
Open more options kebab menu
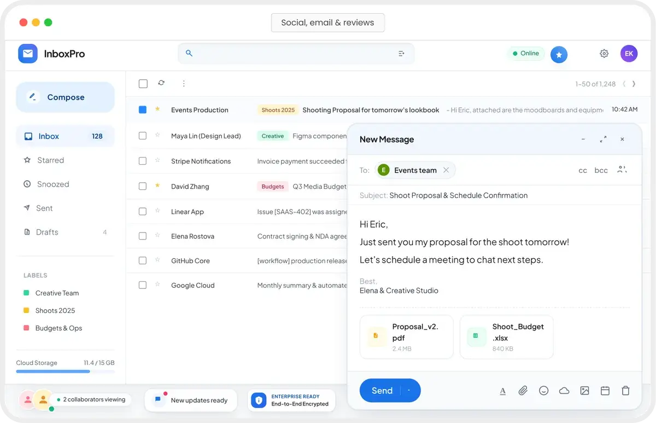184,84
